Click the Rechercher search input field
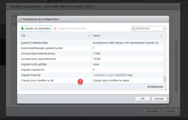 click(149, 29)
